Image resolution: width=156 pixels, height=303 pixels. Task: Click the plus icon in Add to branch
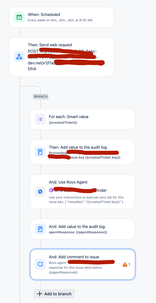[40, 294]
